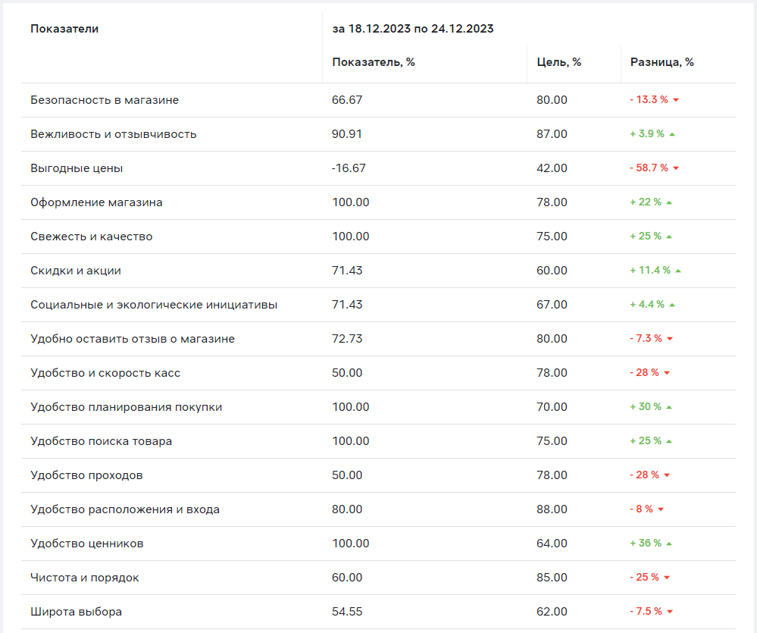757x633 pixels.
Task: Click green up arrow in Скидки и акции row
Action: (678, 271)
